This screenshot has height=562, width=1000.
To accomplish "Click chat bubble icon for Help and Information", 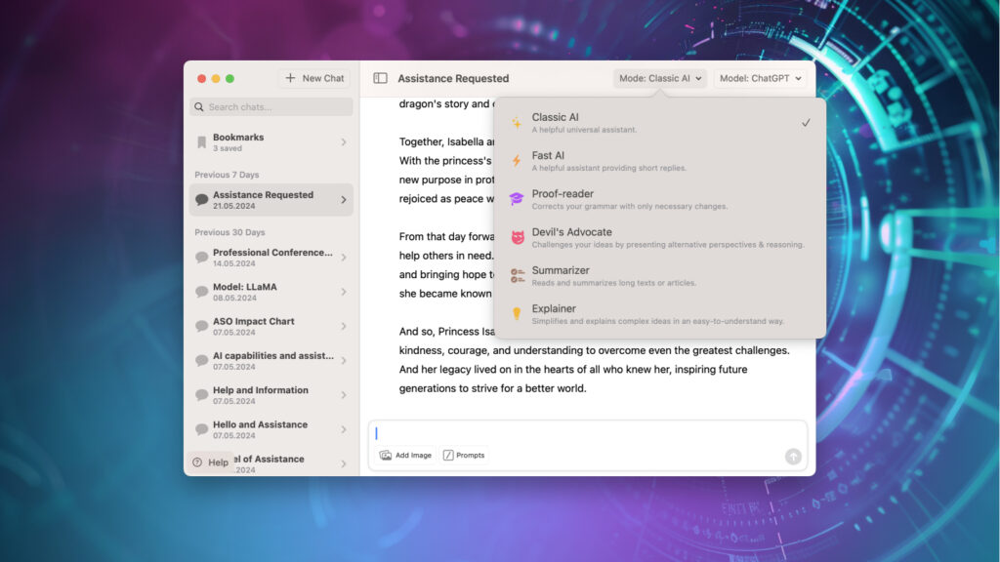I will tap(201, 395).
